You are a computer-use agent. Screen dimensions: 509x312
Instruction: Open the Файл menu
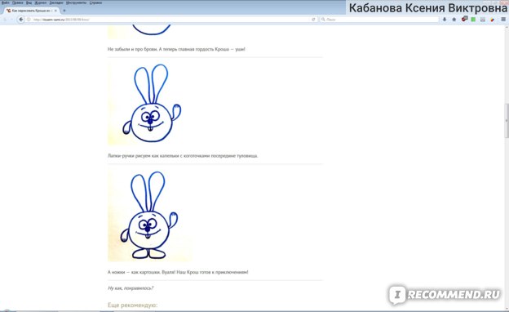(6, 2)
